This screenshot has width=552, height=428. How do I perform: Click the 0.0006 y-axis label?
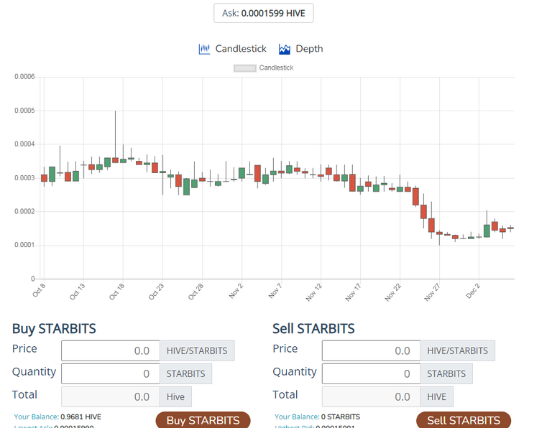pyautogui.click(x=24, y=77)
